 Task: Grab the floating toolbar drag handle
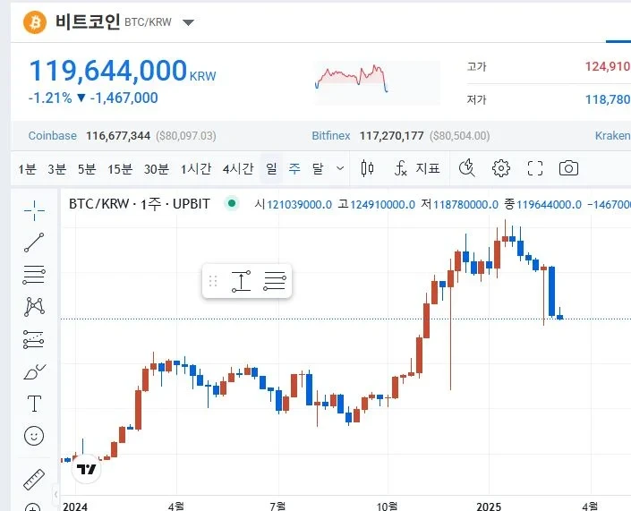(x=213, y=281)
